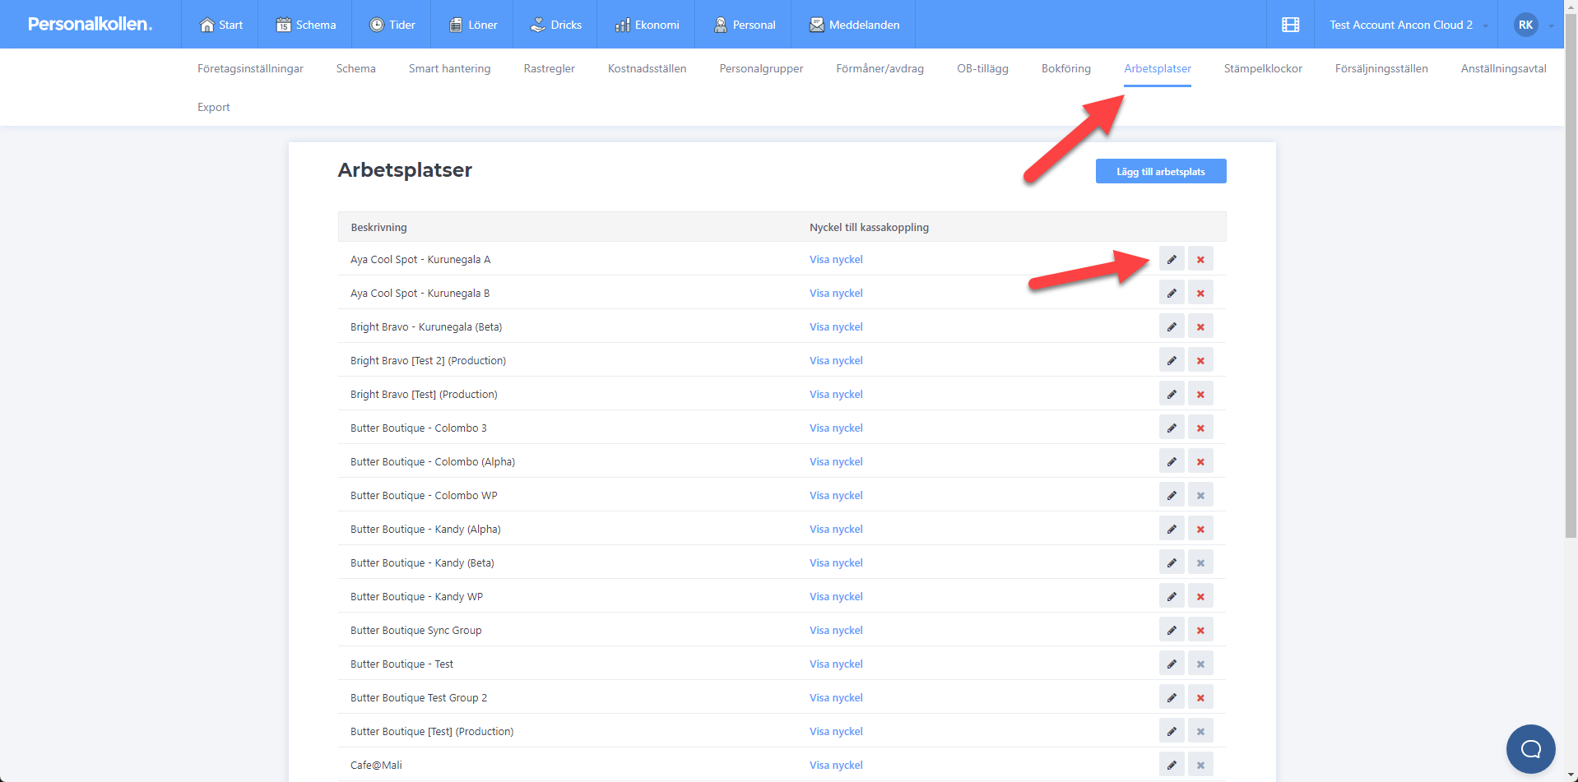Click Visa nyckel for Butter Boutique - Colombo 3
This screenshot has height=782, width=1578.
(x=836, y=428)
